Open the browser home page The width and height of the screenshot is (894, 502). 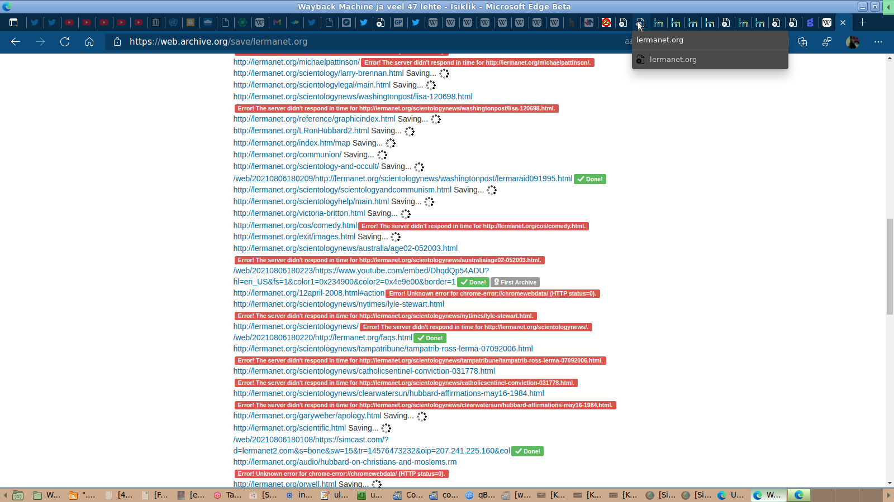click(x=89, y=42)
